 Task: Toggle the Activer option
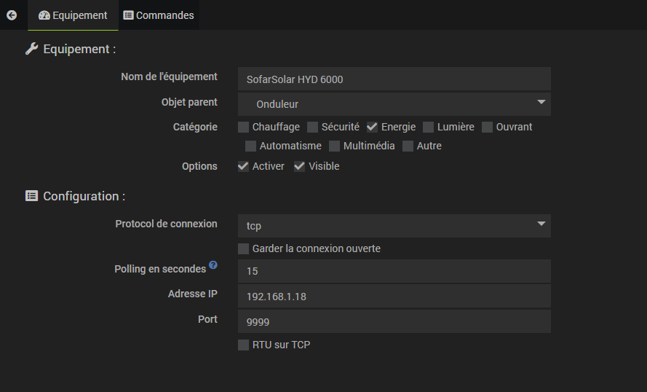click(244, 166)
